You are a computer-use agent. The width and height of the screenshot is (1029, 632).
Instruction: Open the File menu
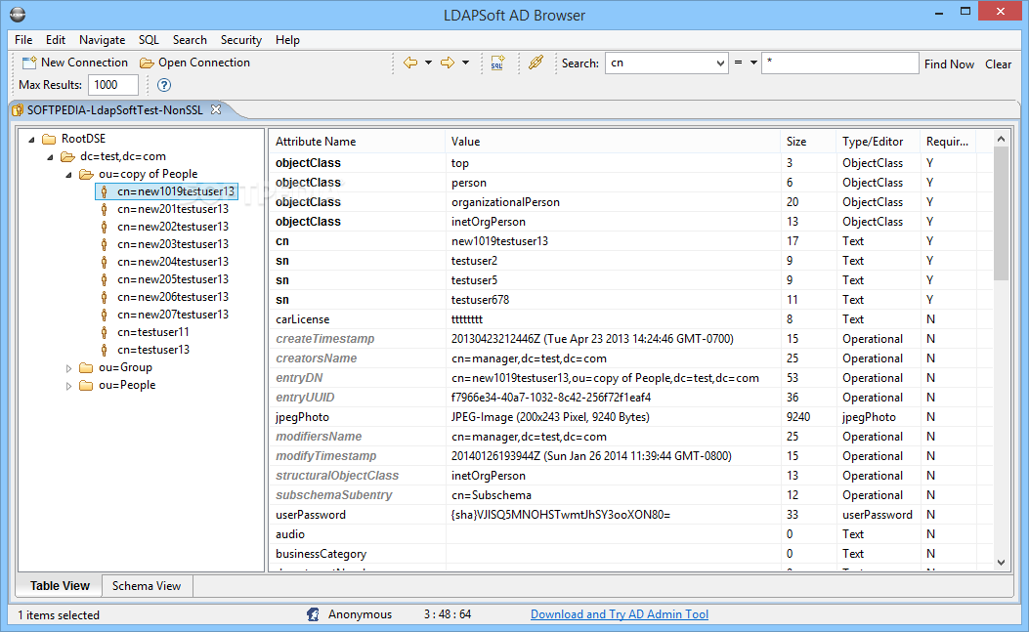click(x=23, y=40)
